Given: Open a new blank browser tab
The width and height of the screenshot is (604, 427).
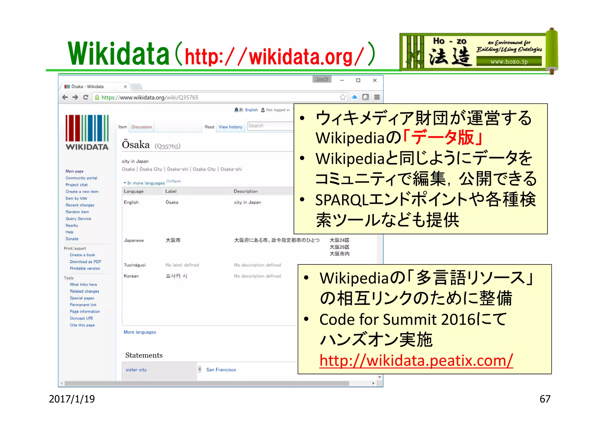Looking at the screenshot, I should tap(137, 86).
